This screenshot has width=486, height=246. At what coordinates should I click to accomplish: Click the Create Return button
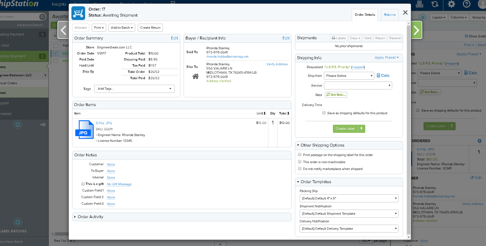tap(150, 28)
